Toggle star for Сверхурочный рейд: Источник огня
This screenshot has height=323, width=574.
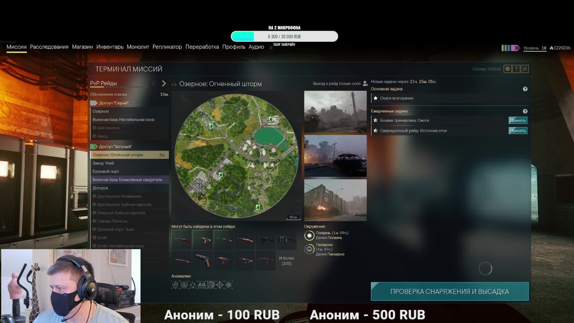pyautogui.click(x=375, y=131)
